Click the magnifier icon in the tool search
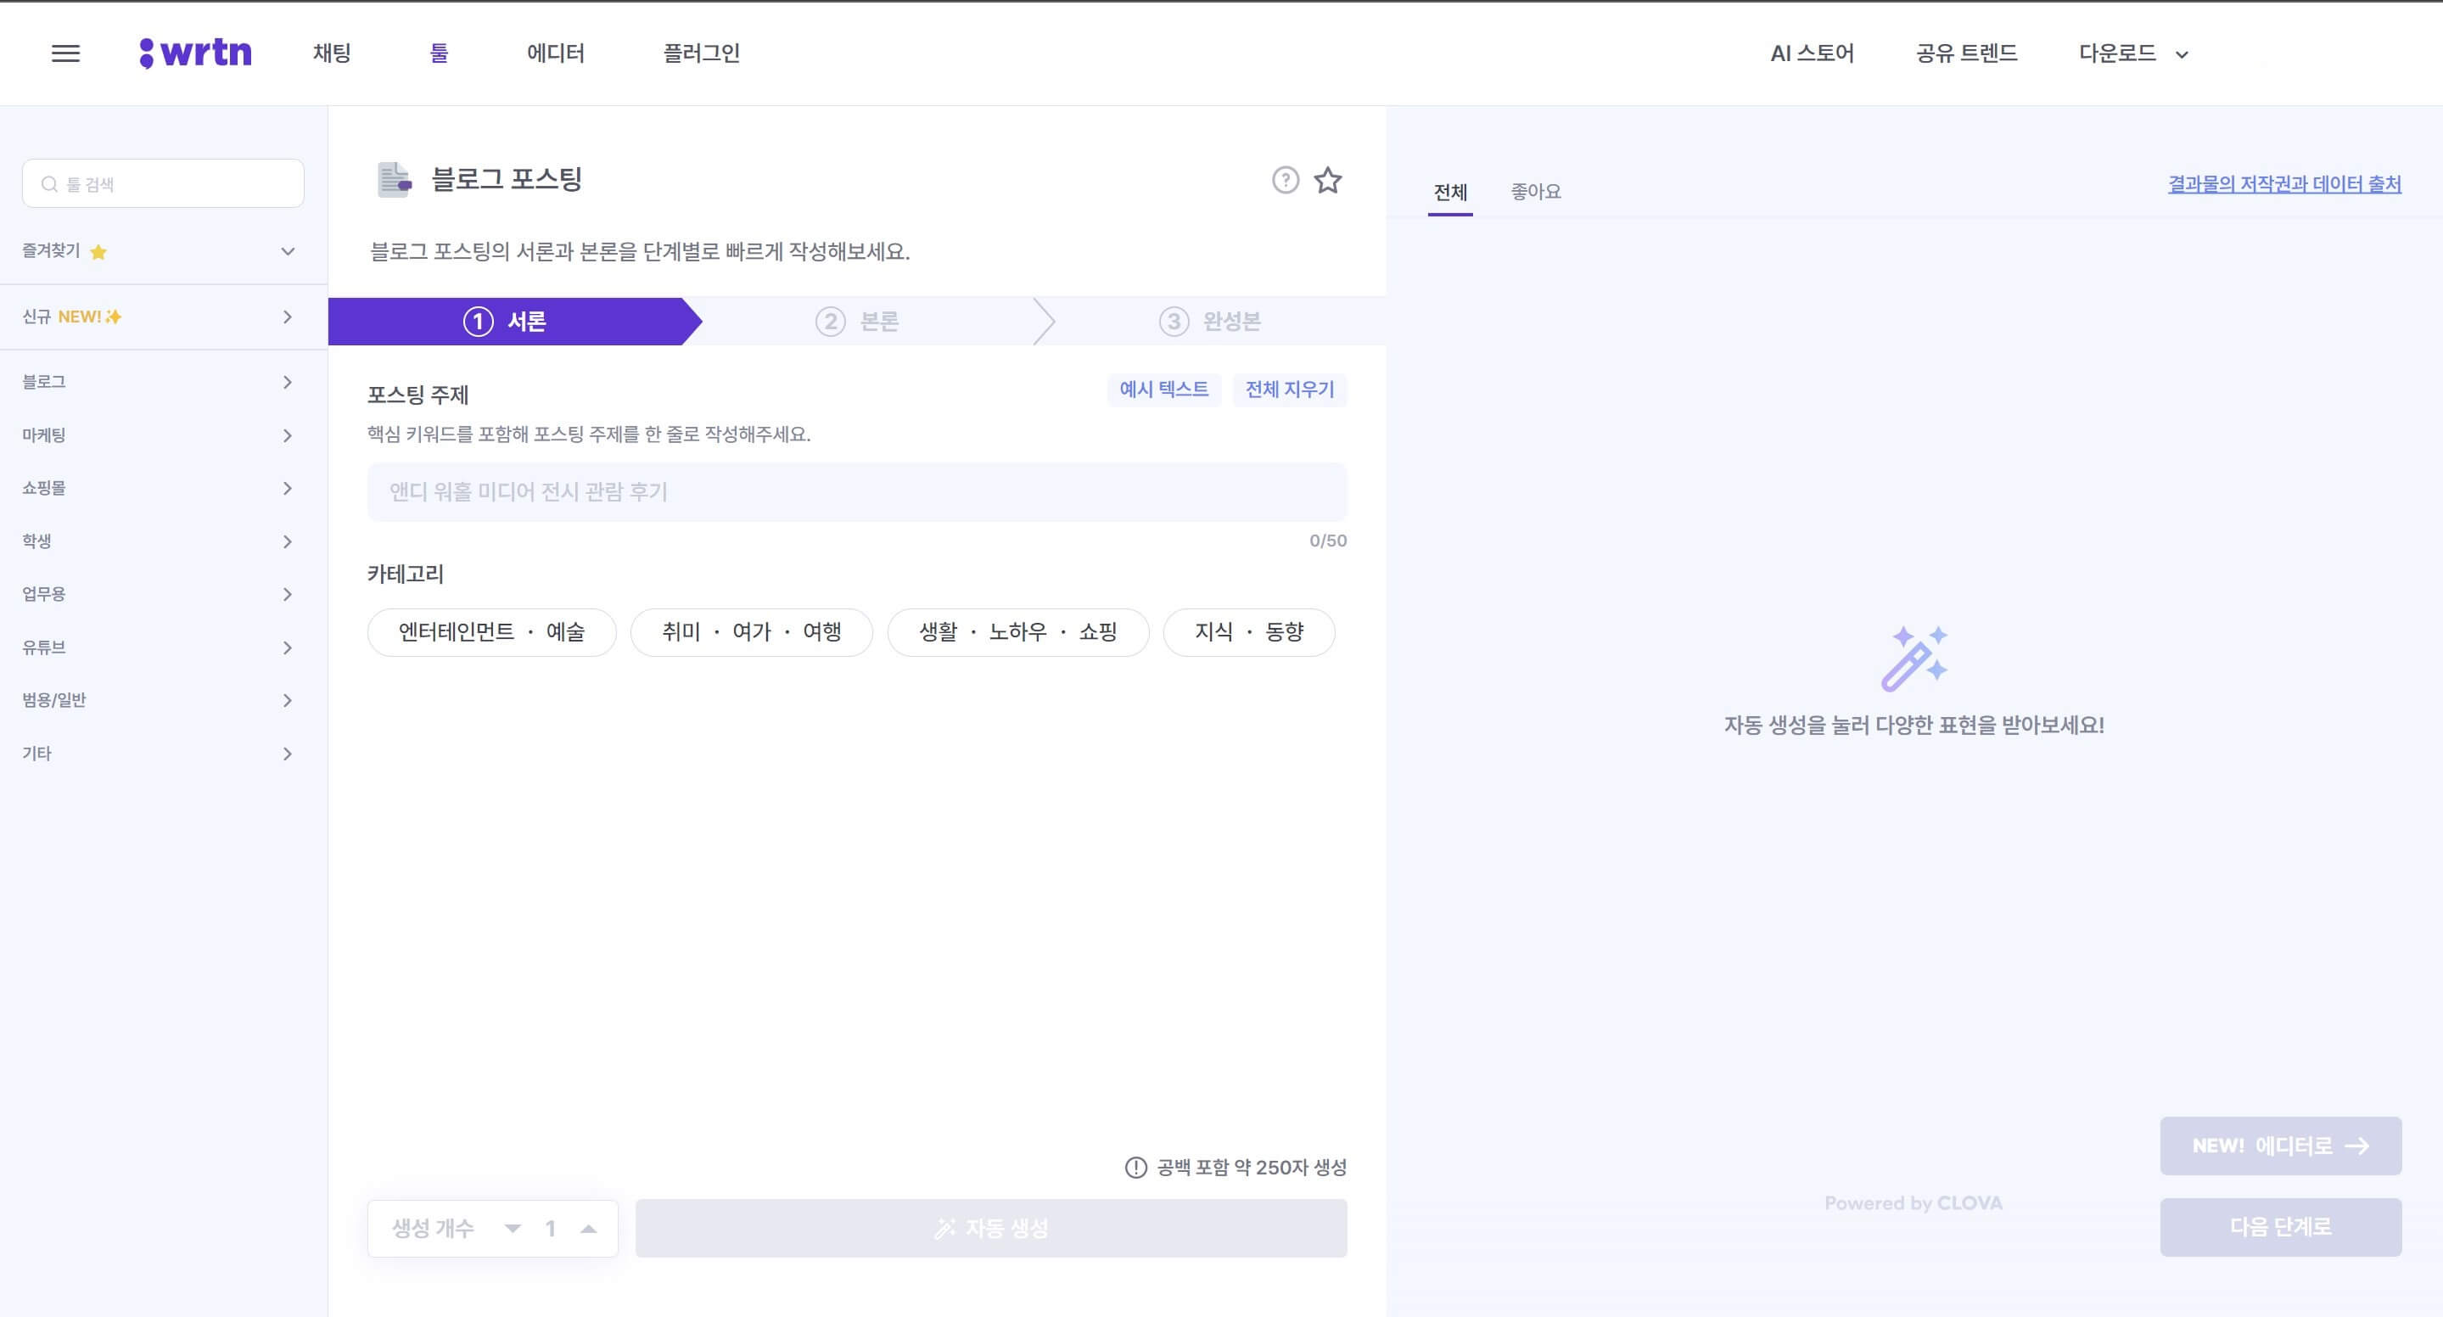Image resolution: width=2443 pixels, height=1317 pixels. [49, 183]
